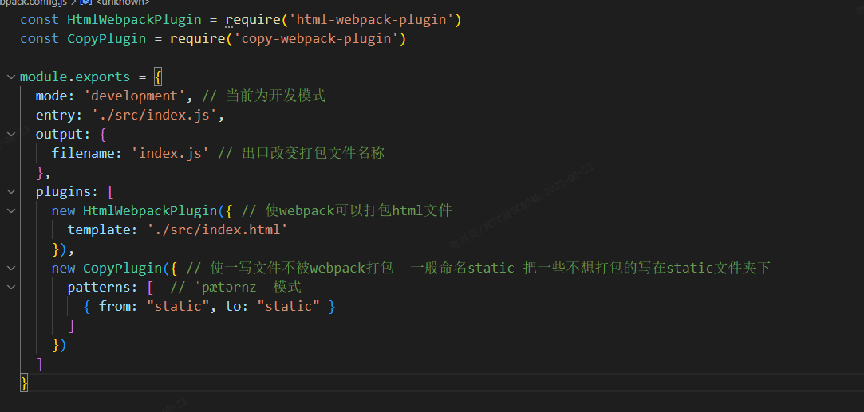Open the config.js breadcrumb item
This screenshot has height=412, width=864.
[32, 2]
